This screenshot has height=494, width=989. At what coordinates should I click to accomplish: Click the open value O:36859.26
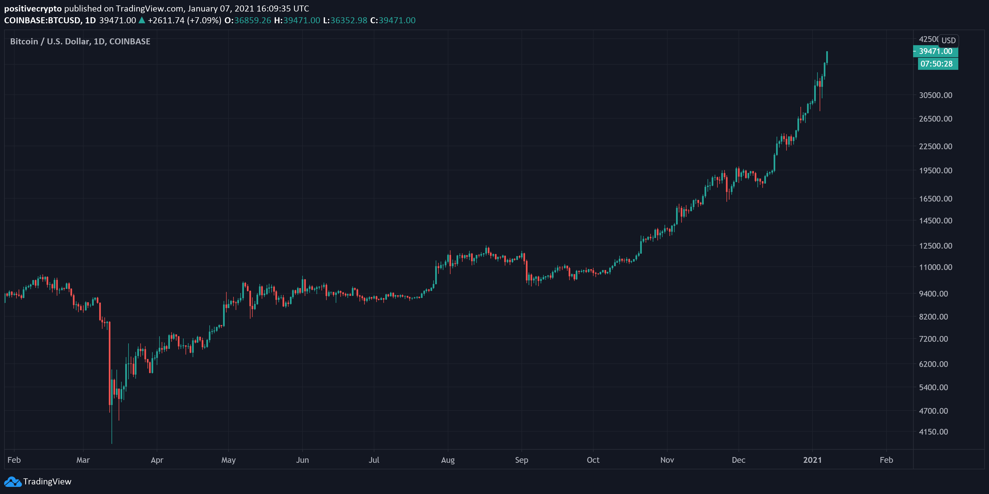[248, 20]
